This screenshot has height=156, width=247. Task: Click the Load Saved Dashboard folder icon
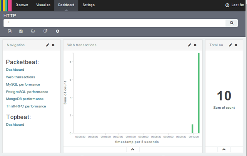[33, 31]
